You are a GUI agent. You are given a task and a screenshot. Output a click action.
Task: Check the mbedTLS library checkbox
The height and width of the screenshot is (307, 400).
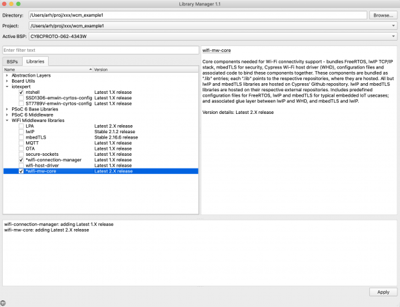[x=21, y=137]
